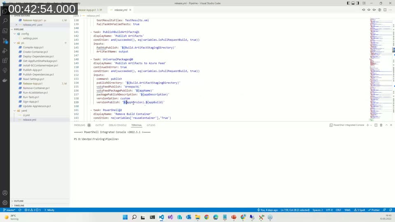Go to previous change arrow icon
This screenshot has height=222, width=395.
(363, 10)
